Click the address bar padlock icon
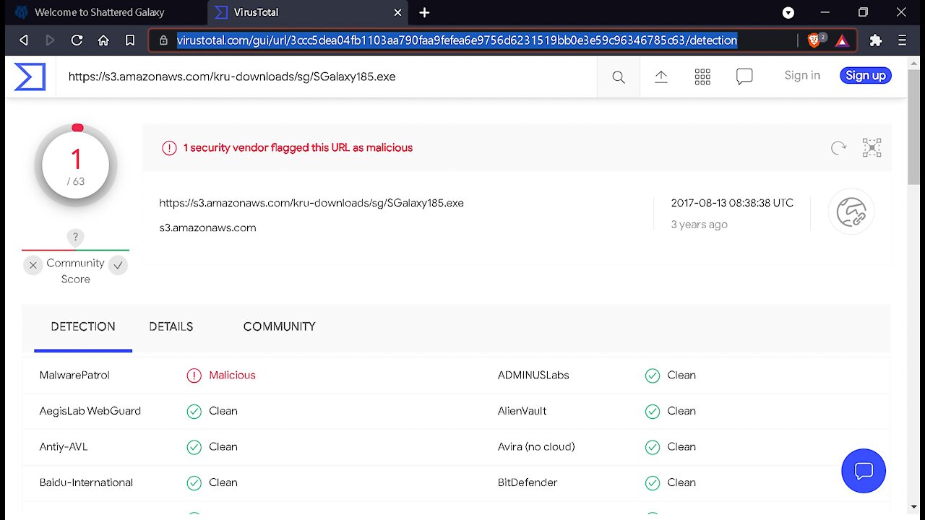 [x=163, y=40]
